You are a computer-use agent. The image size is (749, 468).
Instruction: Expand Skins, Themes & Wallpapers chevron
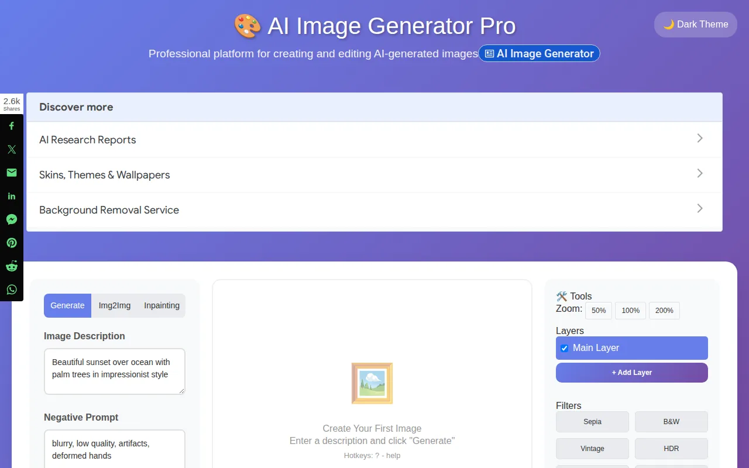700,173
